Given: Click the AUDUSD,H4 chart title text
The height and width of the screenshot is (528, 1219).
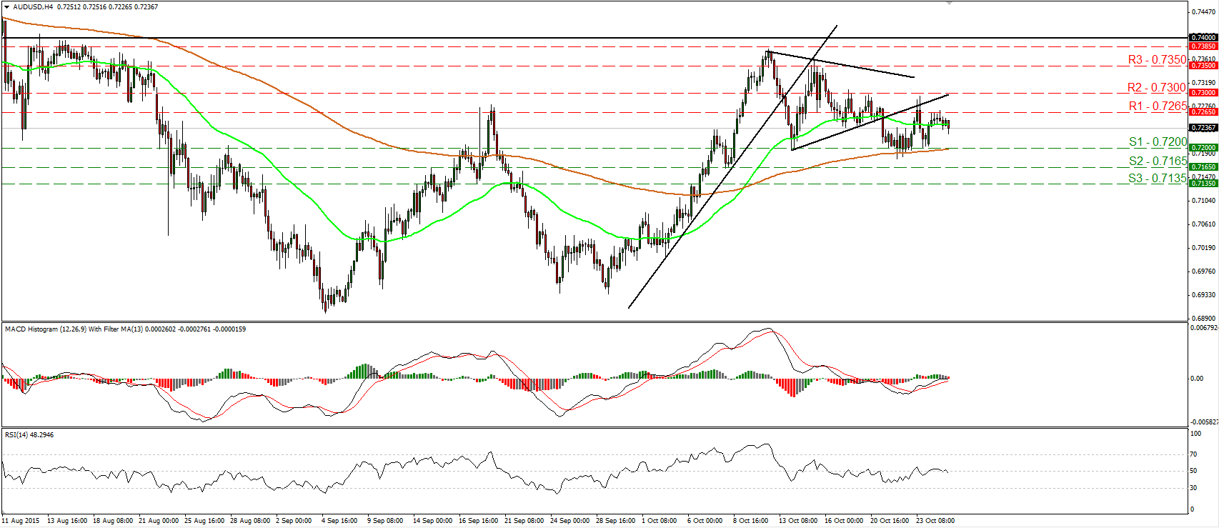Looking at the screenshot, I should click(33, 7).
